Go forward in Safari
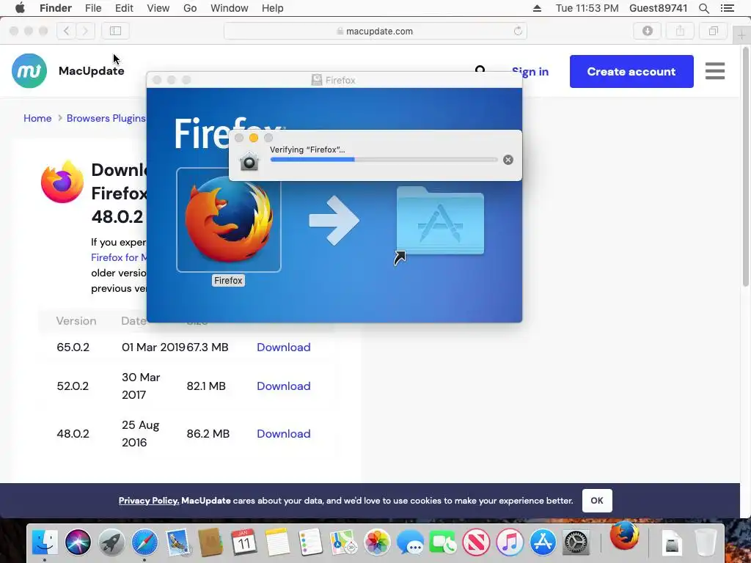Image resolution: width=751 pixels, height=563 pixels. click(85, 31)
